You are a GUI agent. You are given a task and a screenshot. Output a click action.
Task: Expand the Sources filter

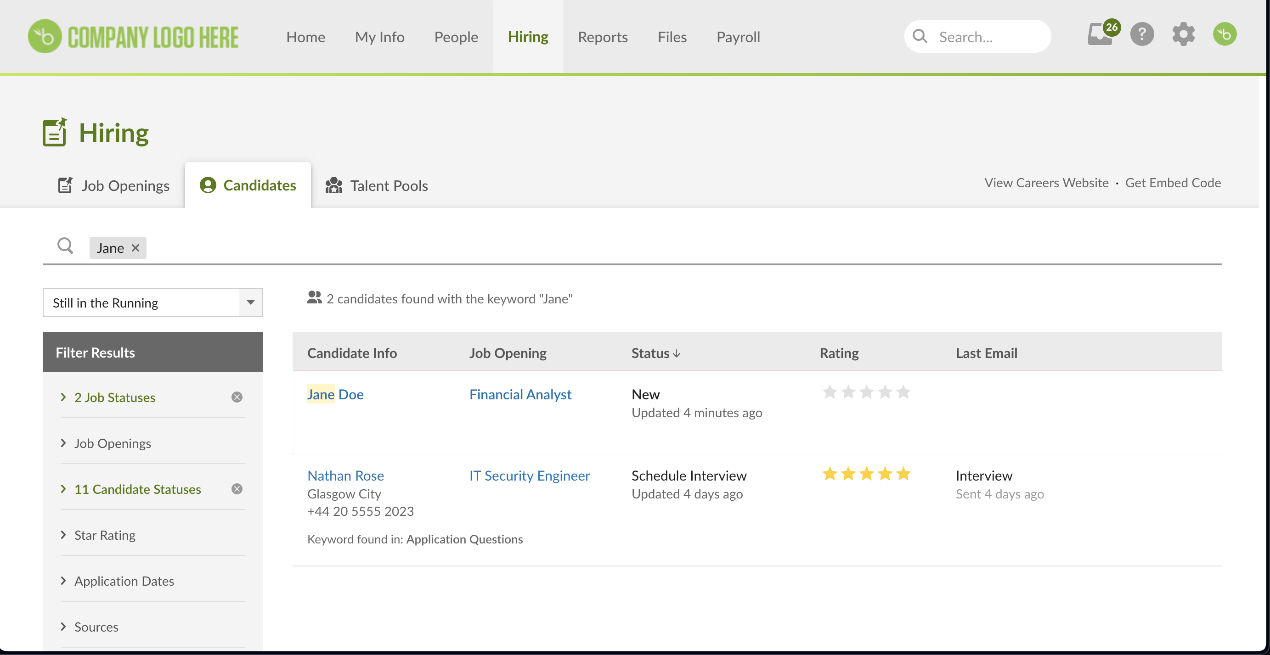click(x=96, y=627)
